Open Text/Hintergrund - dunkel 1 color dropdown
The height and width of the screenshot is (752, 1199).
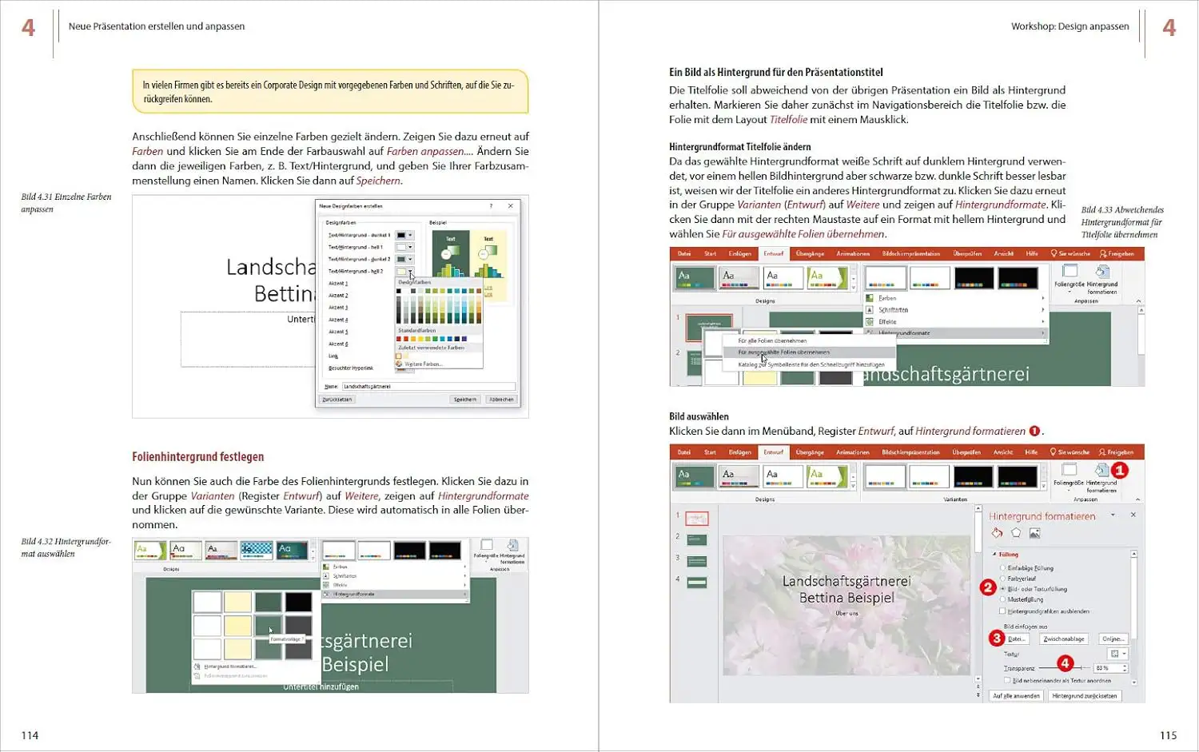[410, 236]
